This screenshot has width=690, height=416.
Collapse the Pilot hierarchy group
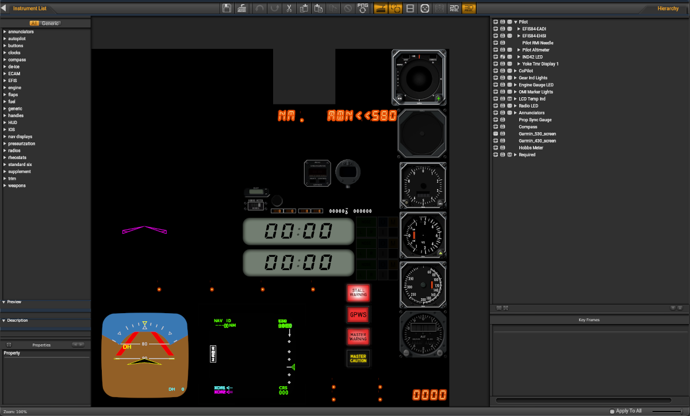coord(515,22)
